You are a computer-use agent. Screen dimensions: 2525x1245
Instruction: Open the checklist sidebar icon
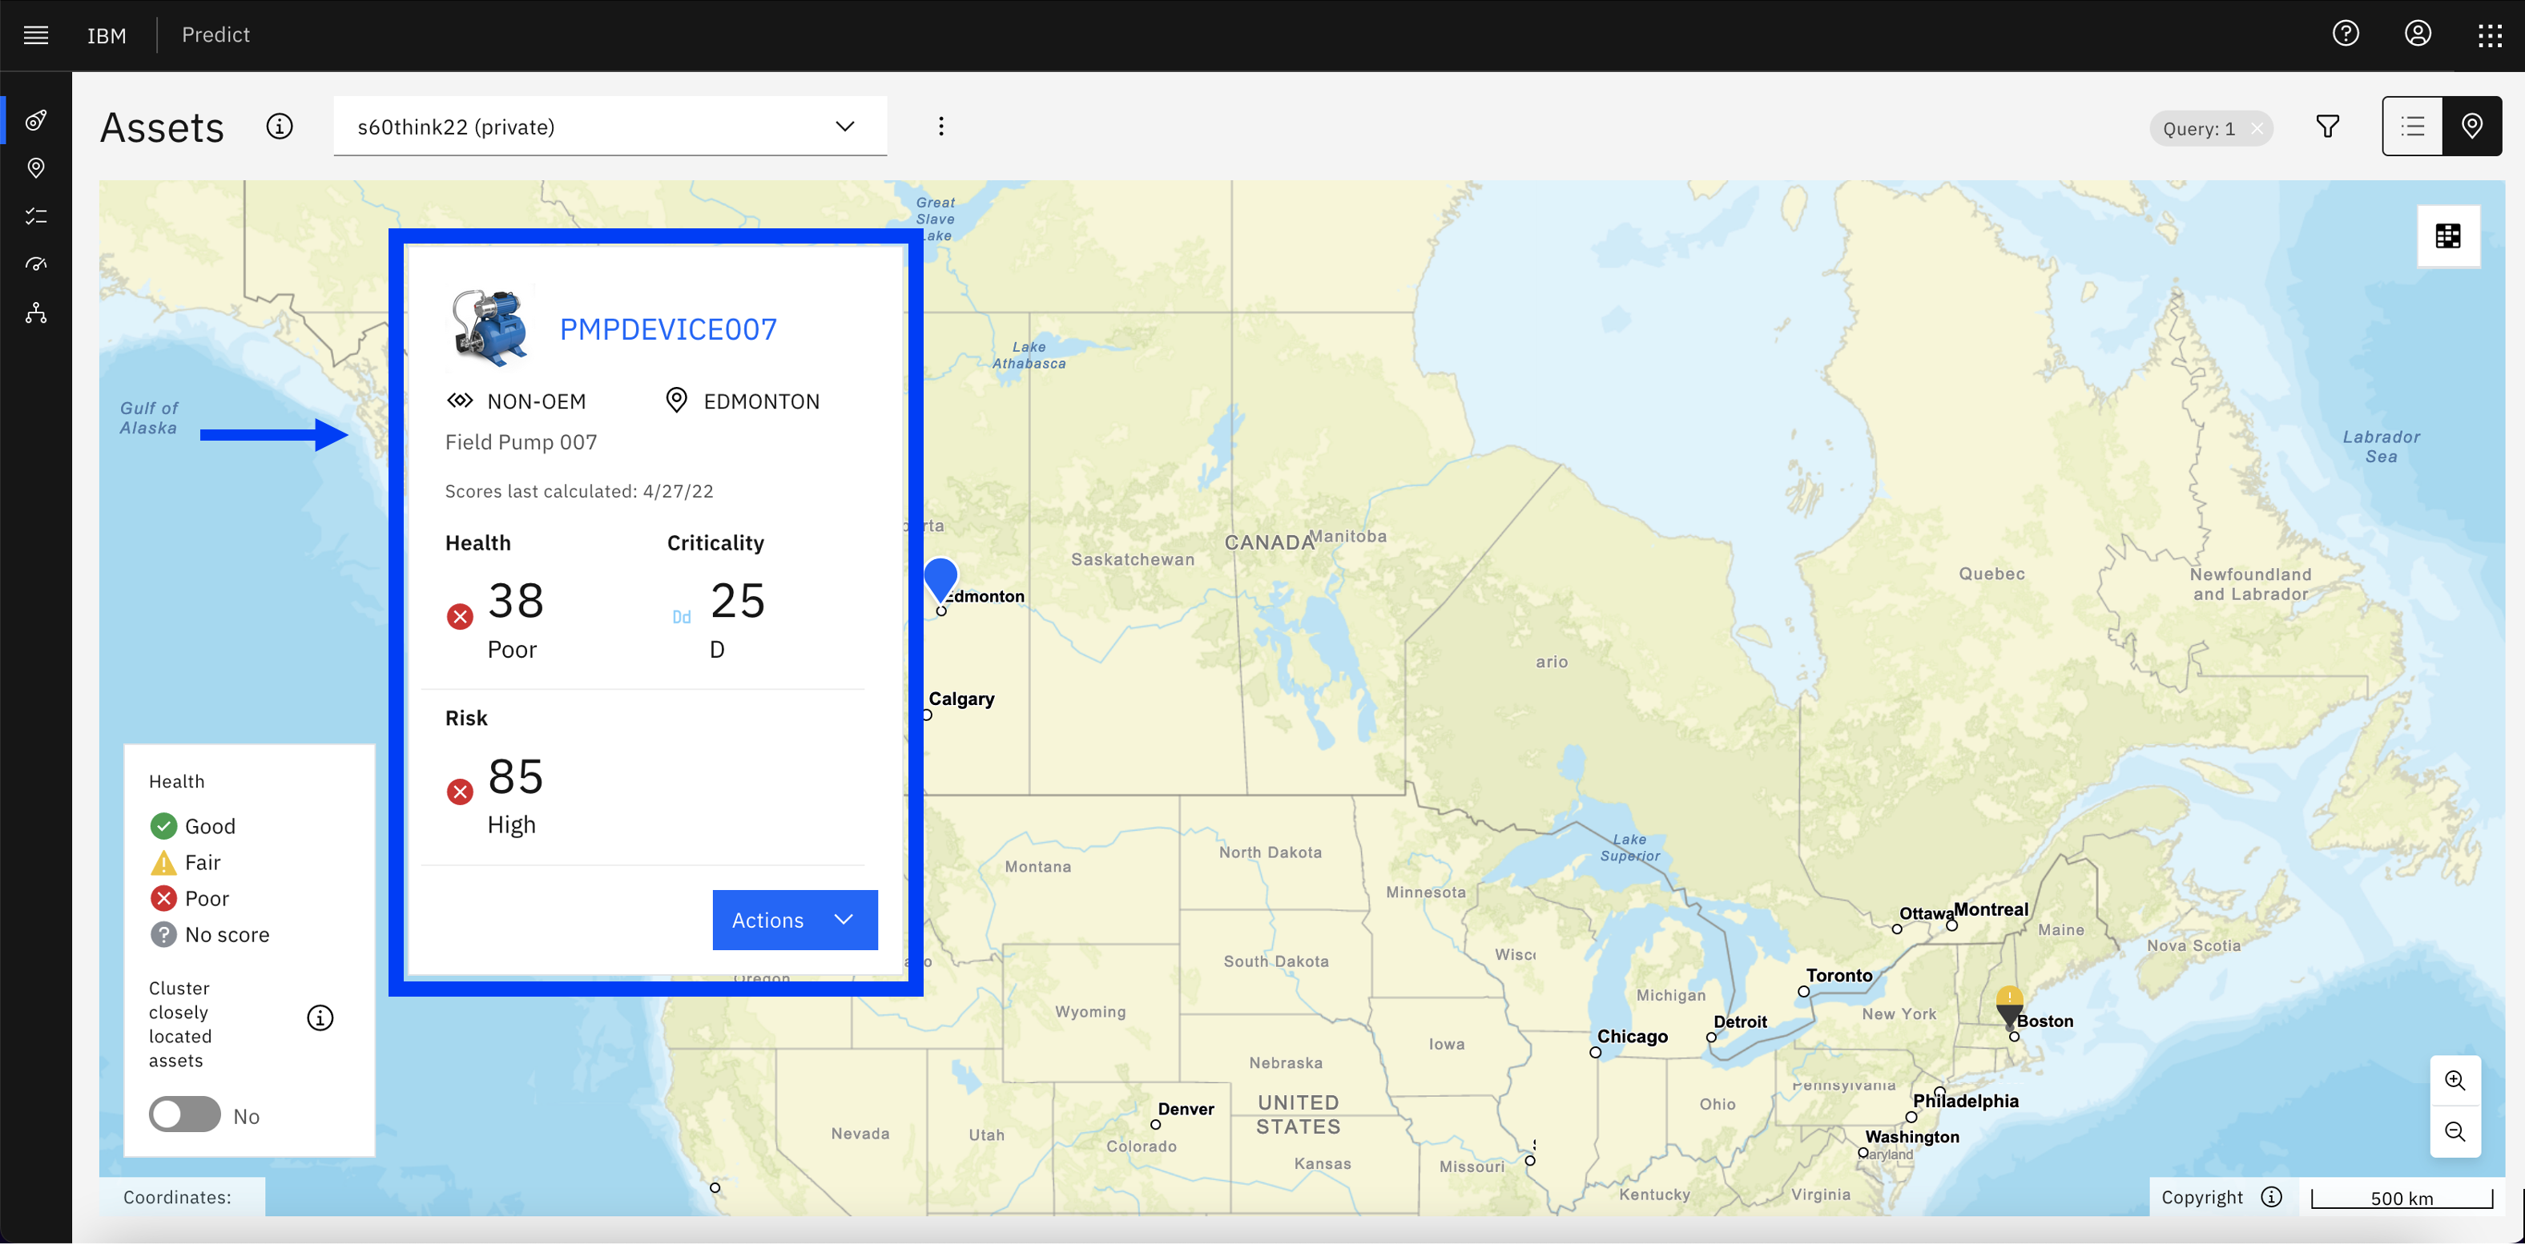pos(36,216)
